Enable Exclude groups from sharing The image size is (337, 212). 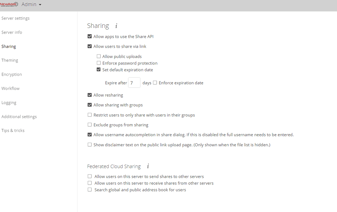[90, 125]
